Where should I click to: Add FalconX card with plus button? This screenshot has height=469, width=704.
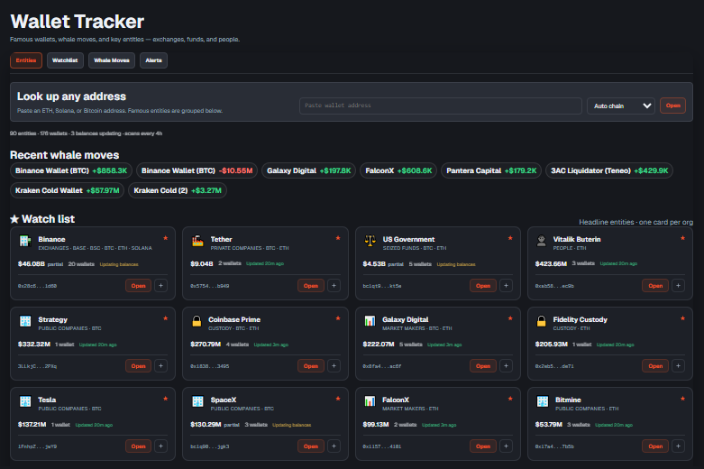coord(506,446)
